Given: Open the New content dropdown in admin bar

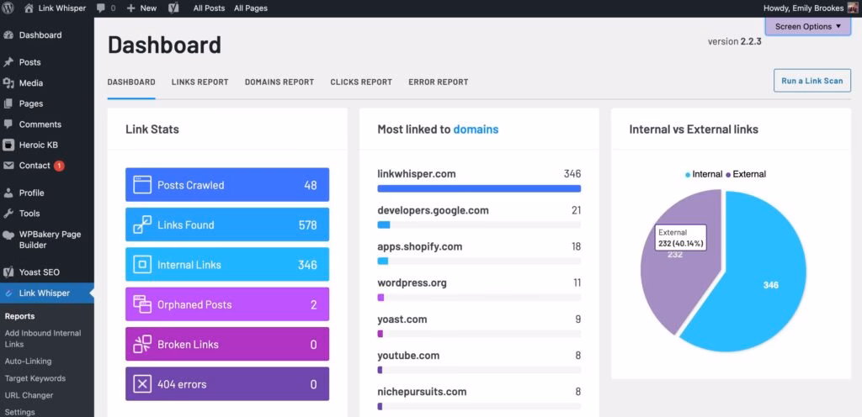Looking at the screenshot, I should point(141,8).
